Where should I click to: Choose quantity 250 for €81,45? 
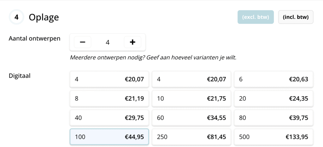coord(191,137)
